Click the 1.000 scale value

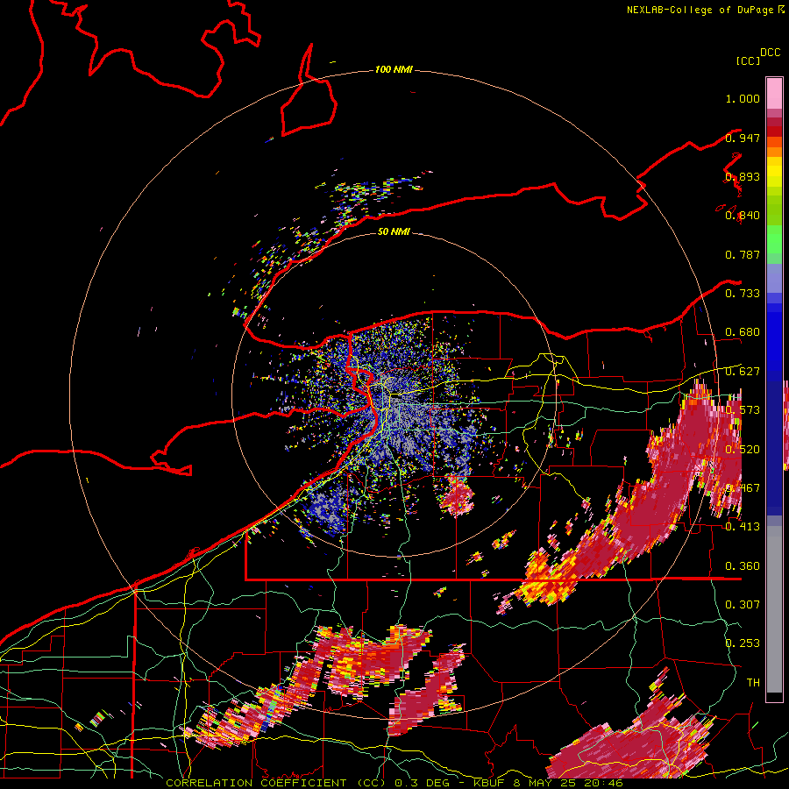[x=743, y=98]
